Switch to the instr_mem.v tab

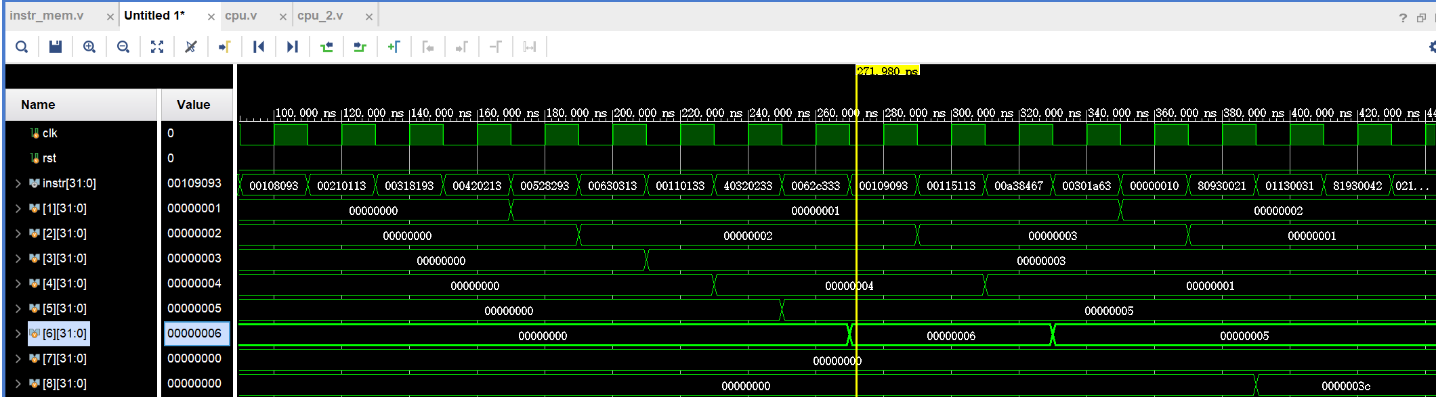pos(47,16)
